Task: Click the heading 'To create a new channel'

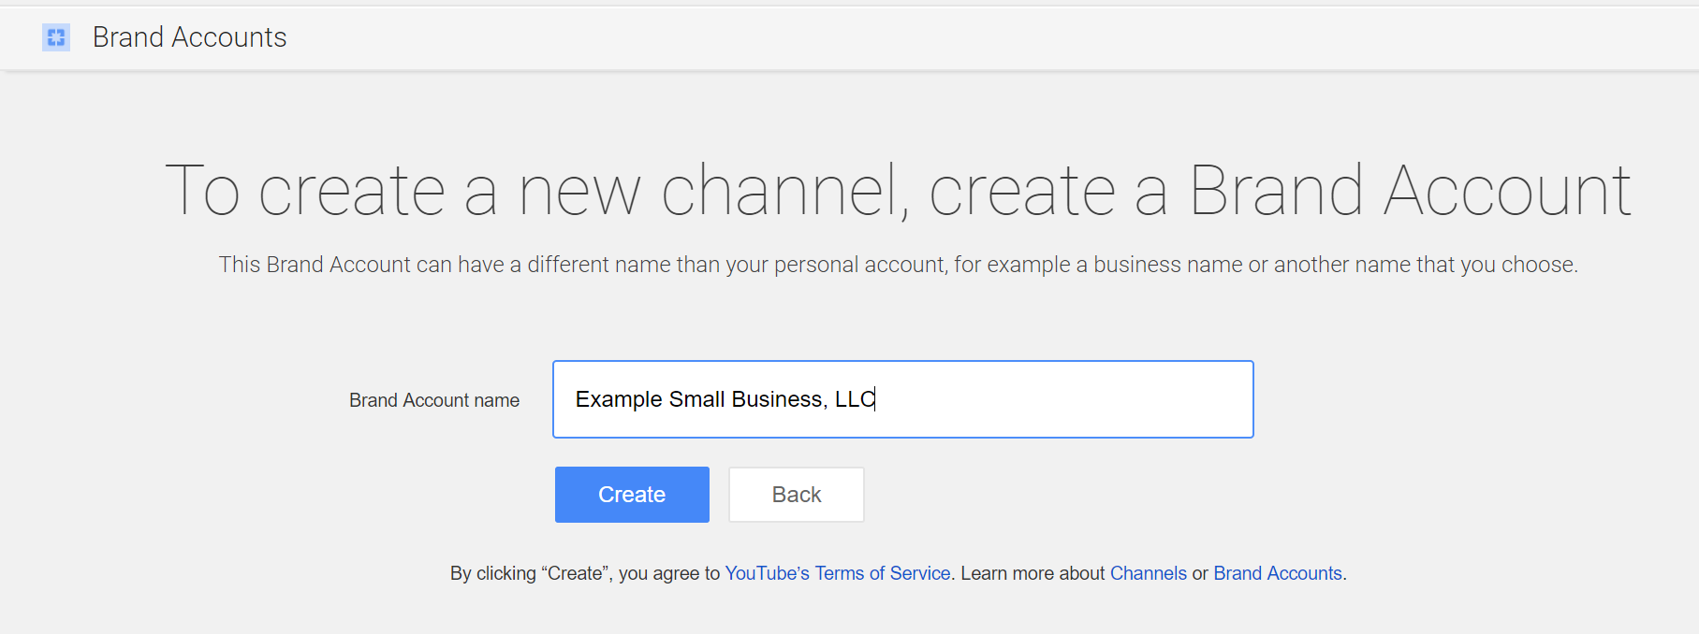Action: 899,191
